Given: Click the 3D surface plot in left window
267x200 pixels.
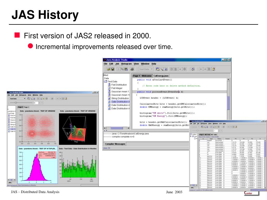Looking at the screenshot, I should click(x=78, y=129).
